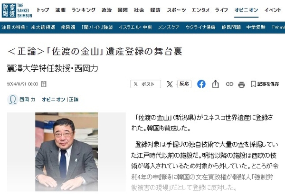Screen dimensions: 285x194
Task: Go to the 速報 menu
Action: tap(60, 10)
